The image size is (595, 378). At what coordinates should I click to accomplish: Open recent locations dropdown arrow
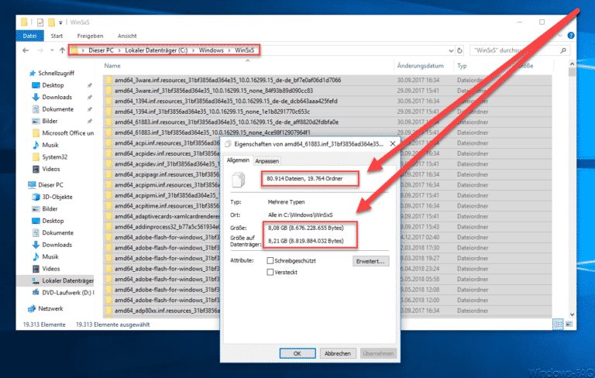coord(52,50)
